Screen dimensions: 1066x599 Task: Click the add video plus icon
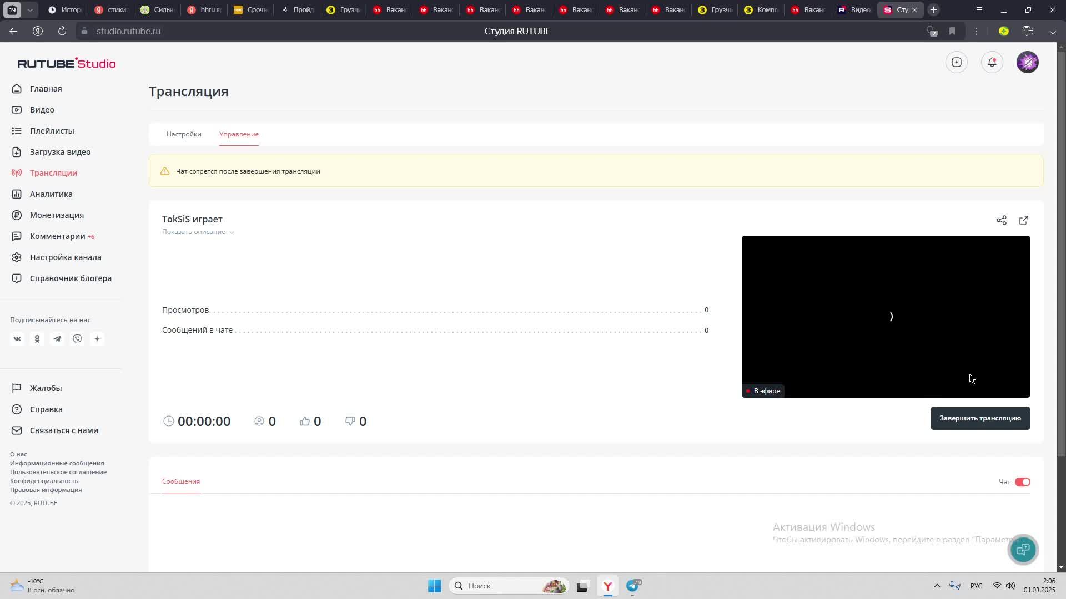(957, 62)
